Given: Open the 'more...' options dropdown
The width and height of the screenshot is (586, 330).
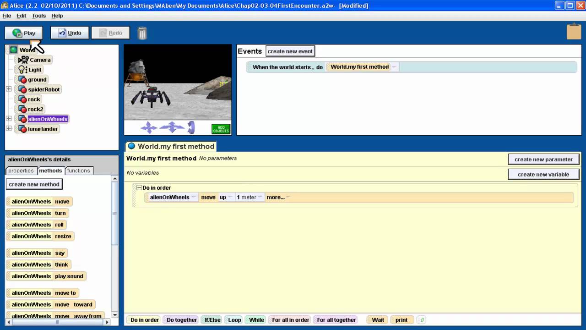Looking at the screenshot, I should (x=288, y=197).
